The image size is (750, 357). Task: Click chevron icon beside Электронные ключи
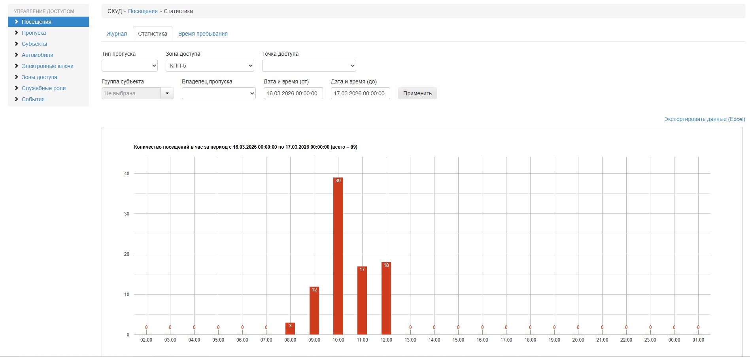pyautogui.click(x=17, y=66)
